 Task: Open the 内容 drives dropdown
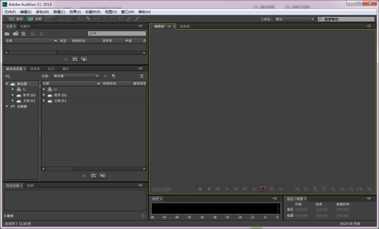pyautogui.click(x=76, y=76)
